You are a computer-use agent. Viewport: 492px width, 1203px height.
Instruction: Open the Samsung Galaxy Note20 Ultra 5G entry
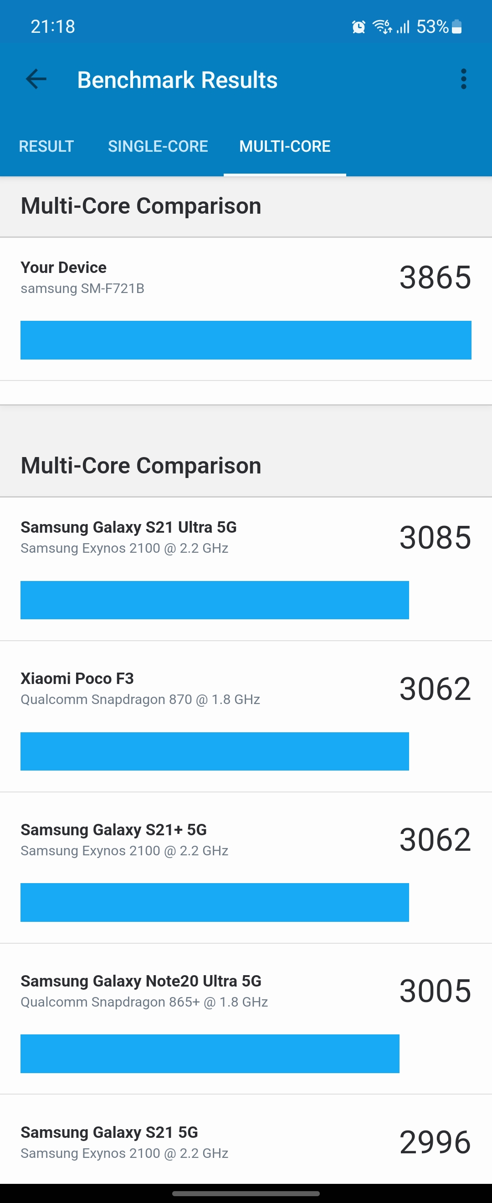click(x=246, y=1019)
